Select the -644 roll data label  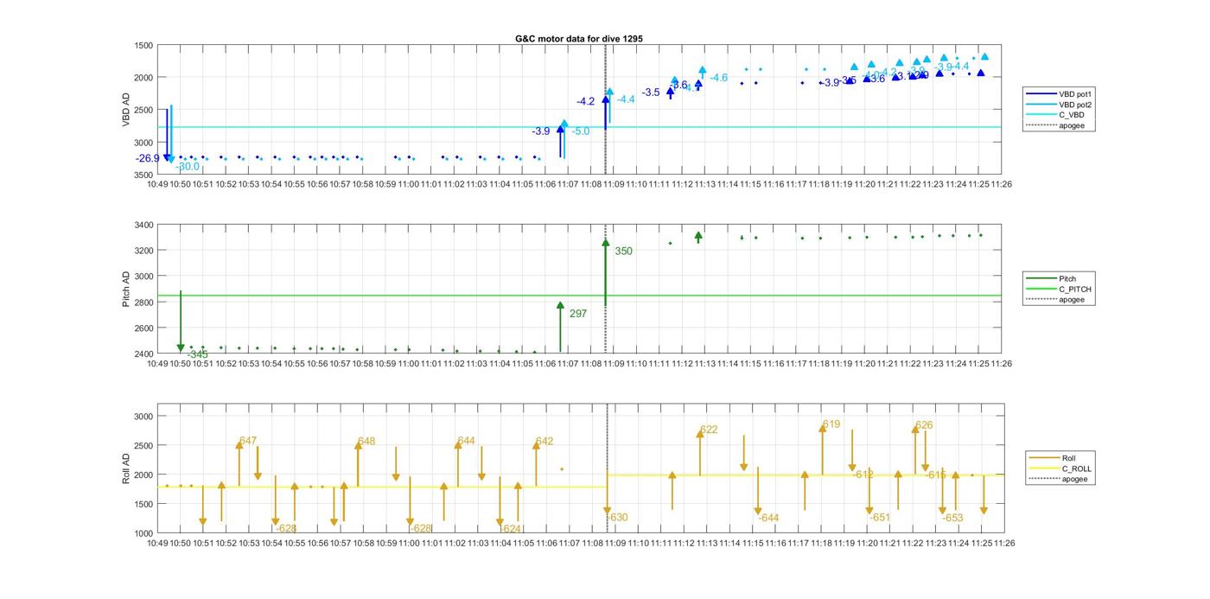click(769, 518)
